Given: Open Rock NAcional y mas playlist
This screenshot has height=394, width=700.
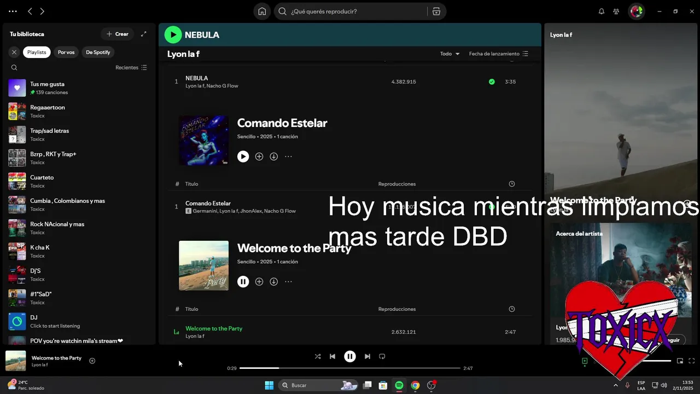Looking at the screenshot, I should click(79, 228).
